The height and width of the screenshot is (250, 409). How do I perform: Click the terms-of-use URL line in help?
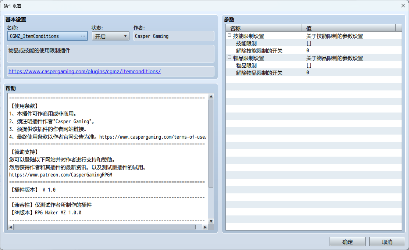click(x=108, y=137)
